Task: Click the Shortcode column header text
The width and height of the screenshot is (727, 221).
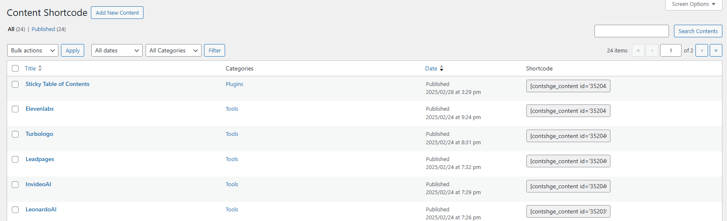Action: [x=539, y=68]
